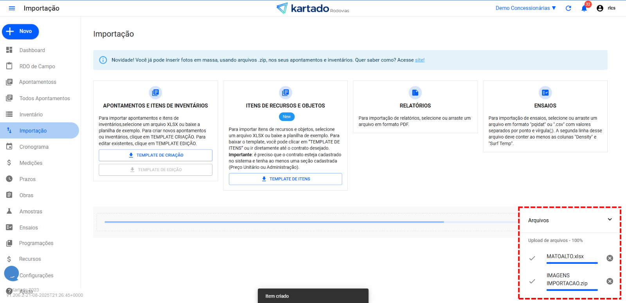Viewport: 626px width, 303px height.
Task: Click the info icon in the banner
Action: pos(103,60)
